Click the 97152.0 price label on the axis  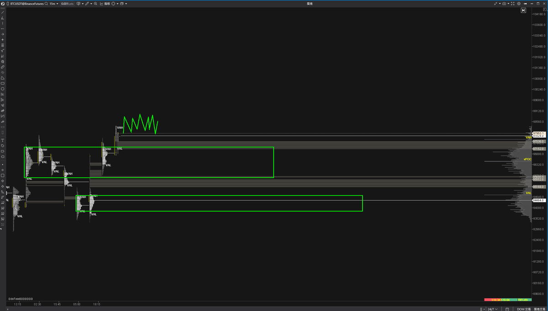coord(538,149)
